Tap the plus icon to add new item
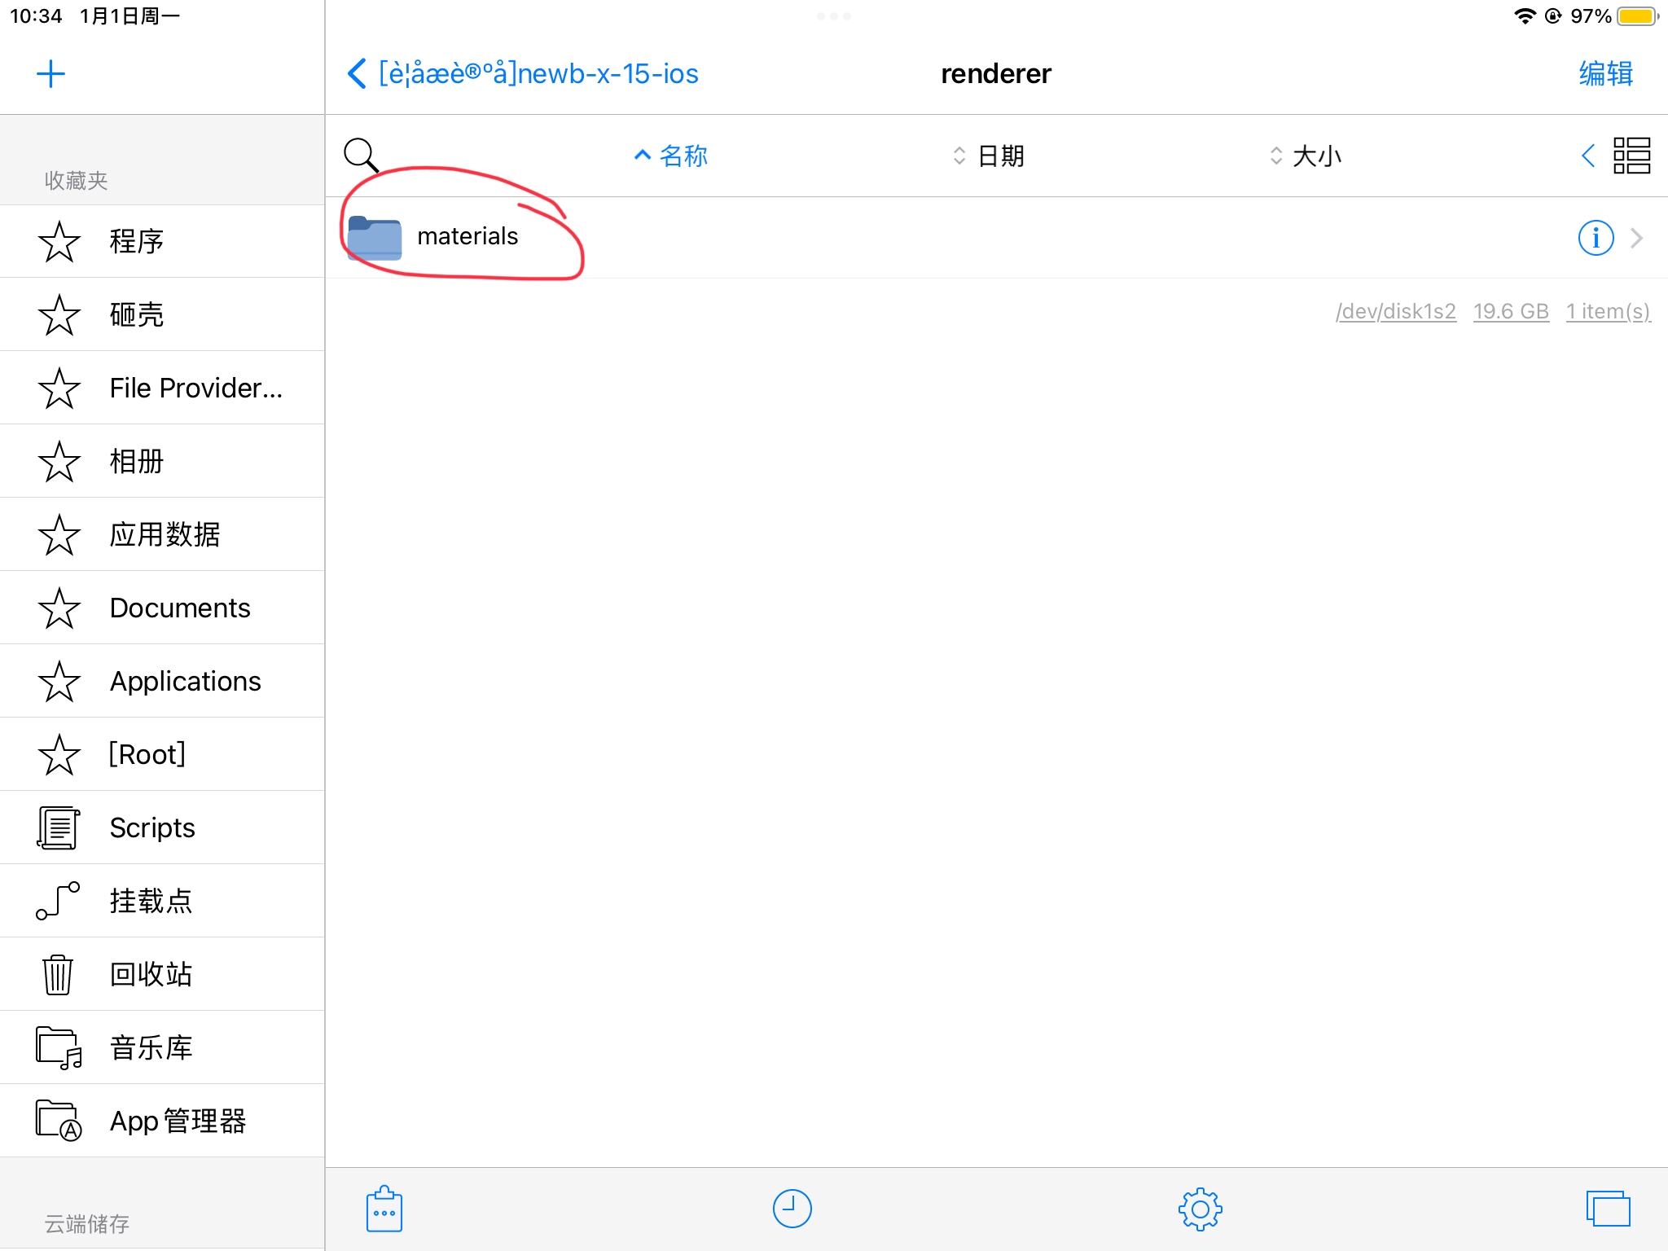Image resolution: width=1668 pixels, height=1251 pixels. [x=50, y=74]
